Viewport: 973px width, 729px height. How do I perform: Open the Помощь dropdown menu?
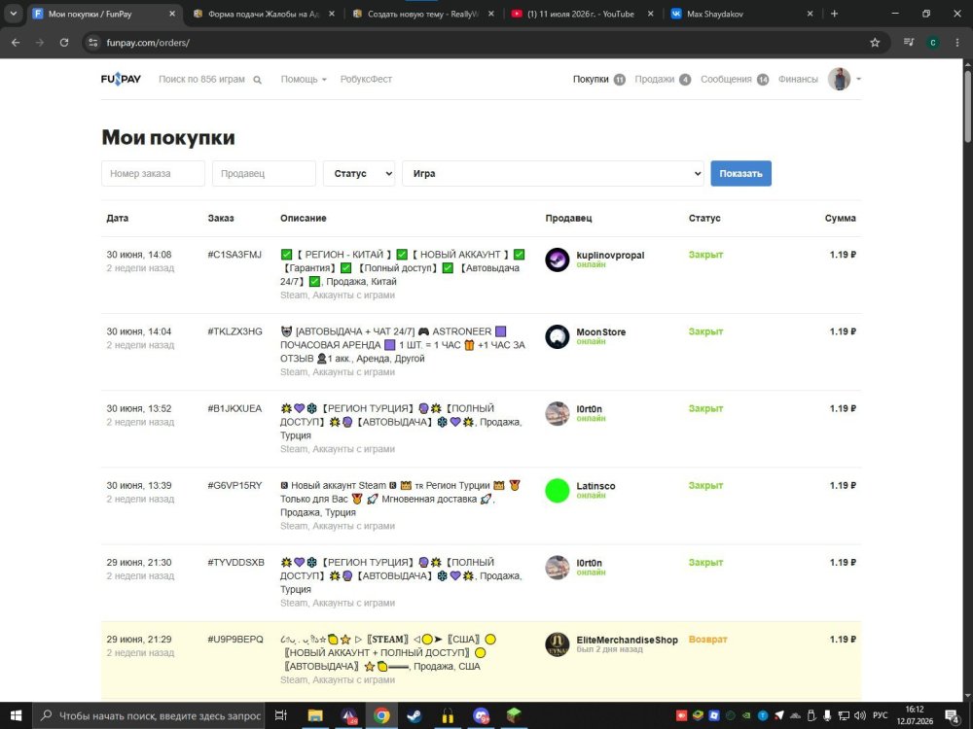[x=304, y=80]
